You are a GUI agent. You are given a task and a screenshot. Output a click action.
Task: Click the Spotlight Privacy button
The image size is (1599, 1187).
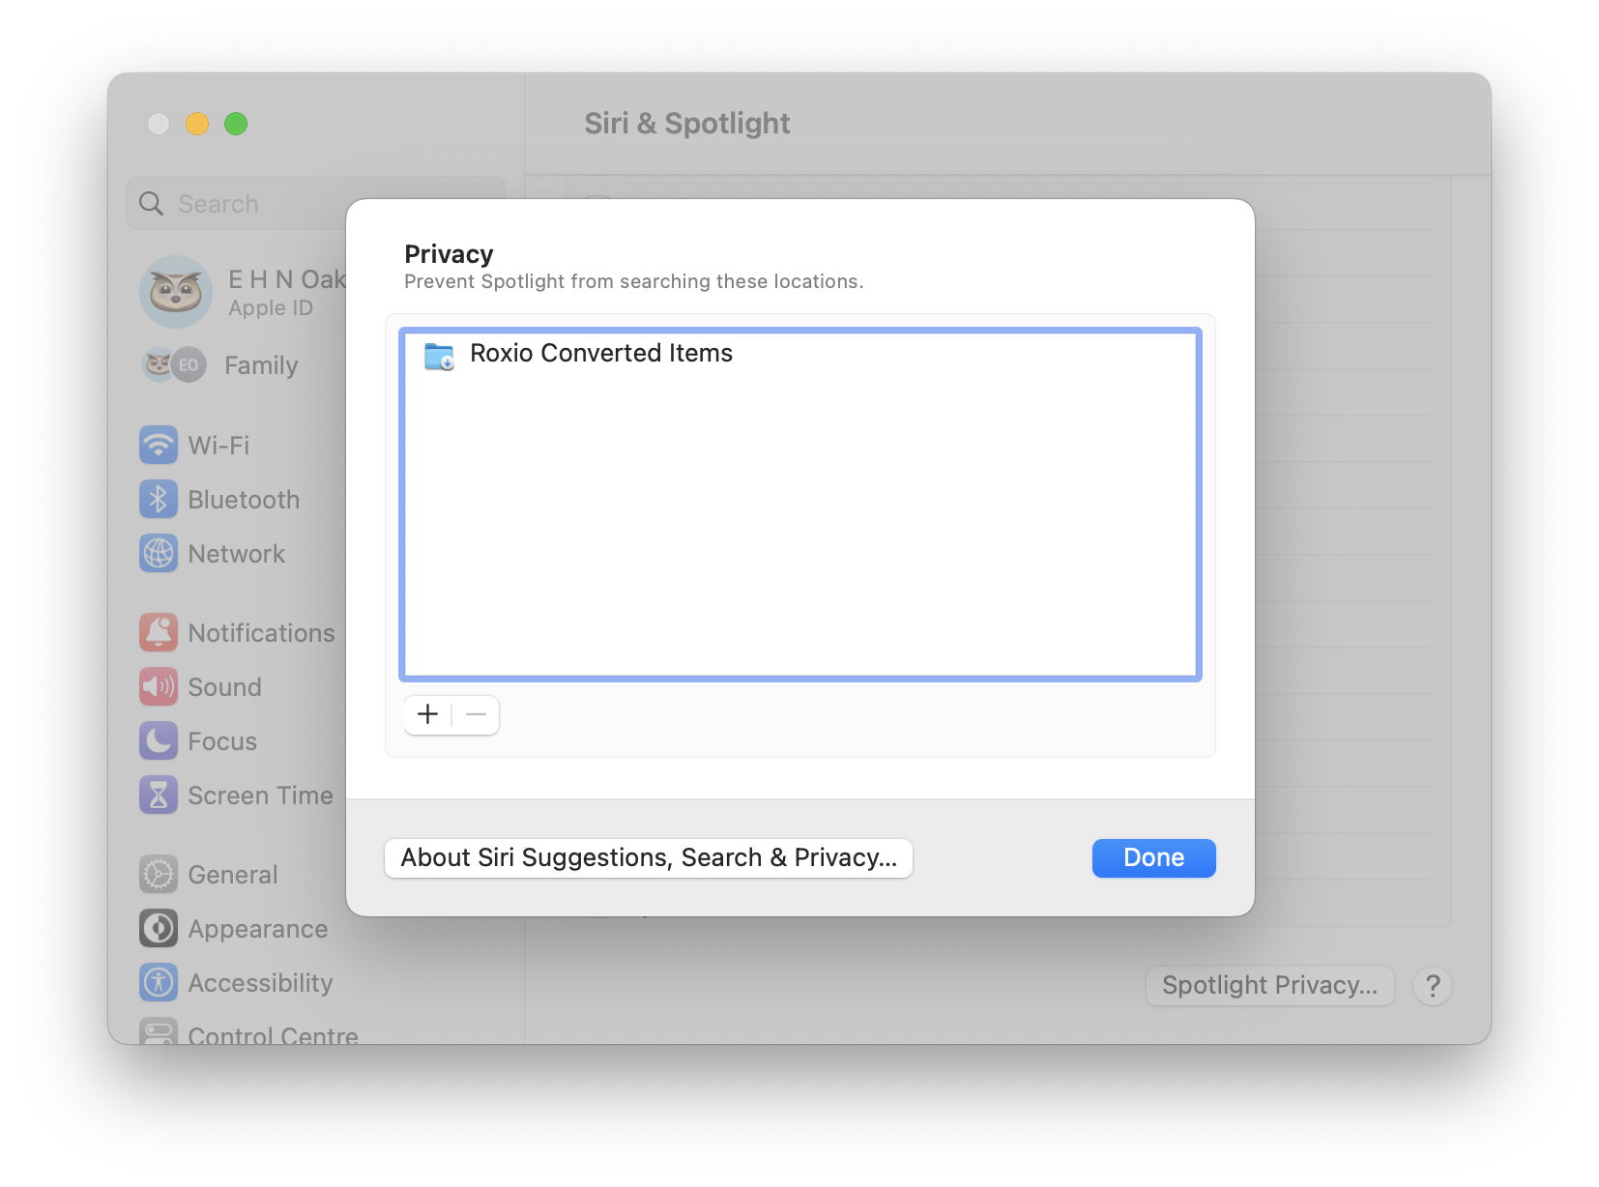pos(1268,986)
